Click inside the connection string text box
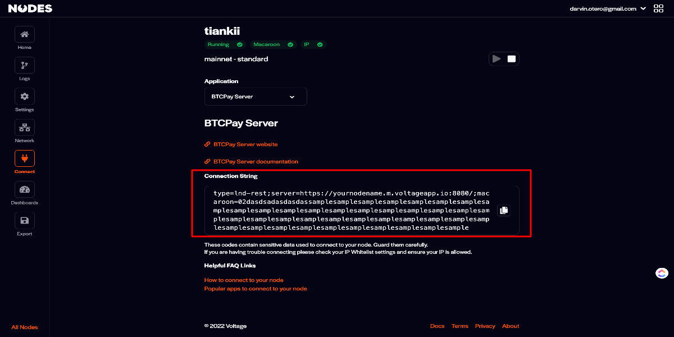 [351, 211]
